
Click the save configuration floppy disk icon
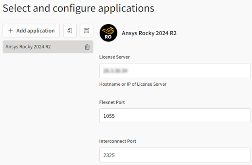pos(87,31)
